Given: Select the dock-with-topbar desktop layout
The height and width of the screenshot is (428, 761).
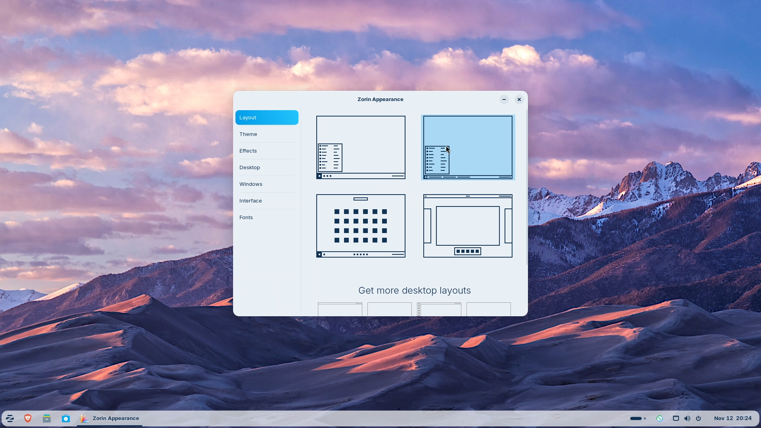Looking at the screenshot, I should [467, 225].
